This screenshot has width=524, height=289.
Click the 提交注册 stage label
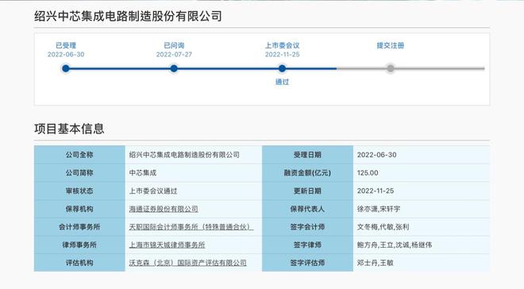(x=391, y=45)
